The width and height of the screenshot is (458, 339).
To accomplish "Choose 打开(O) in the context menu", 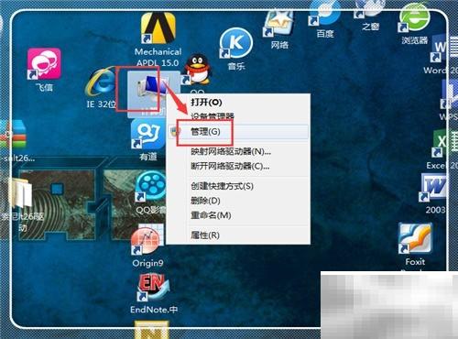I will (238, 102).
